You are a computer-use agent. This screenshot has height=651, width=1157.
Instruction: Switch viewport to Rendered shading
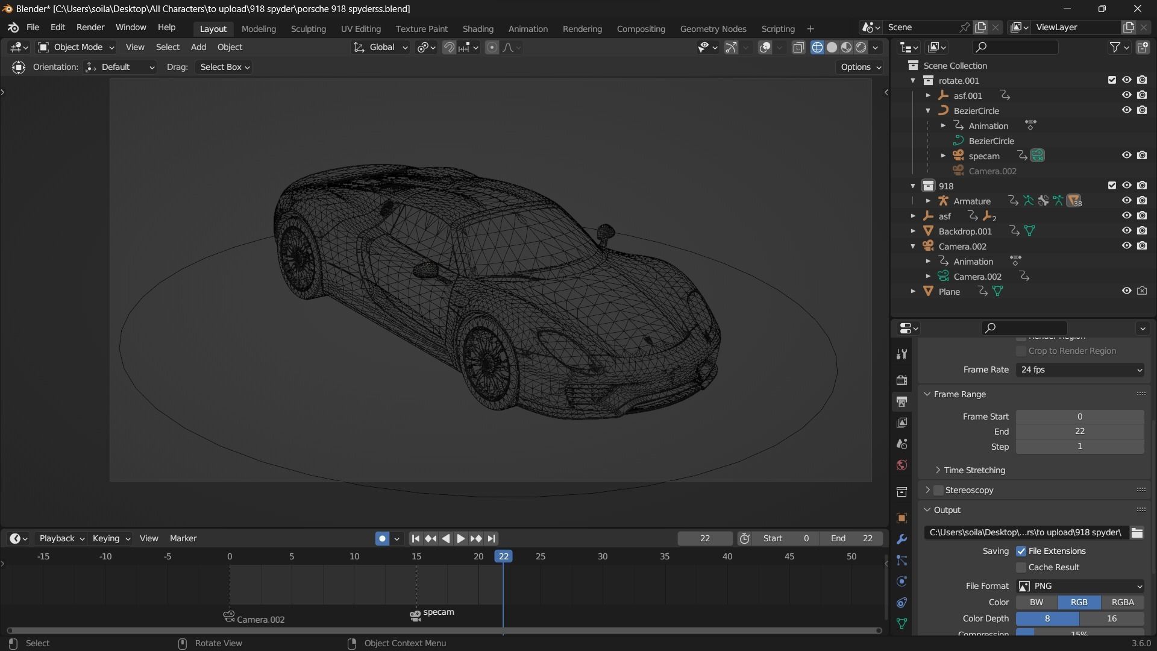coord(861,48)
